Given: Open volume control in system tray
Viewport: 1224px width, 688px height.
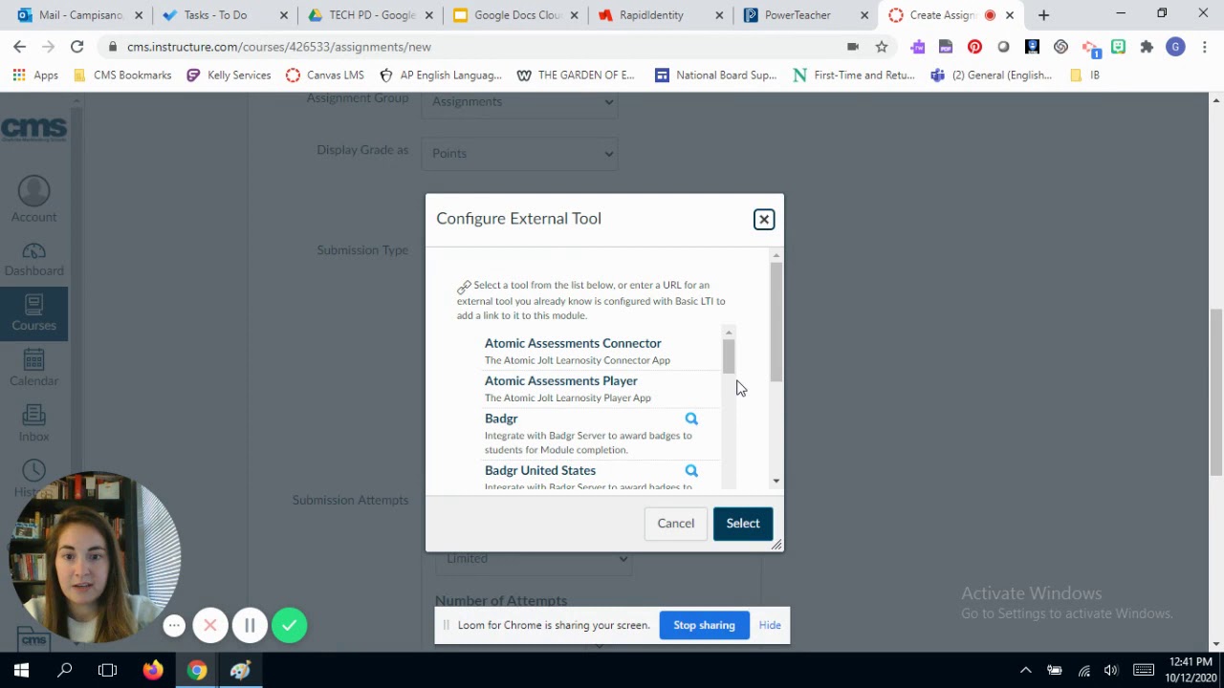Looking at the screenshot, I should tap(1110, 671).
